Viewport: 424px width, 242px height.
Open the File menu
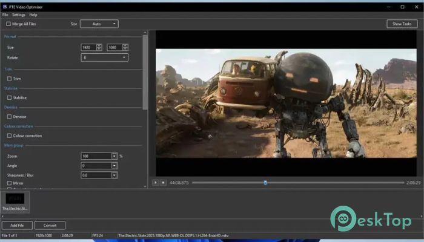tap(5, 15)
